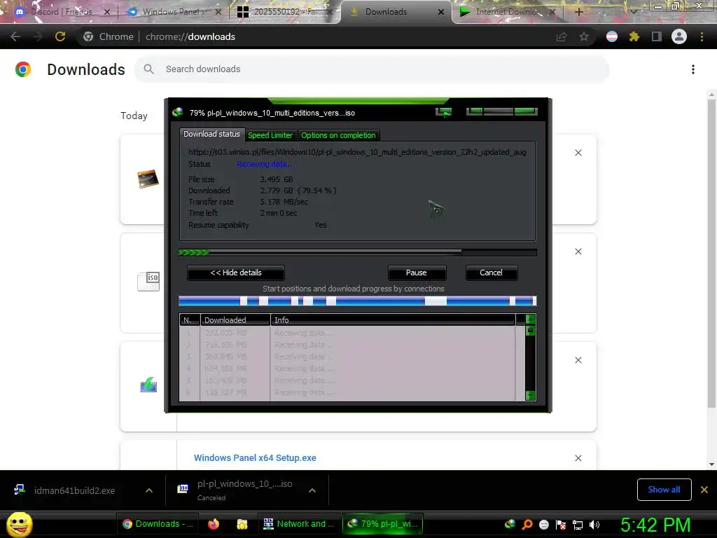
Task: Remove the third download entry from list
Action: click(x=578, y=360)
